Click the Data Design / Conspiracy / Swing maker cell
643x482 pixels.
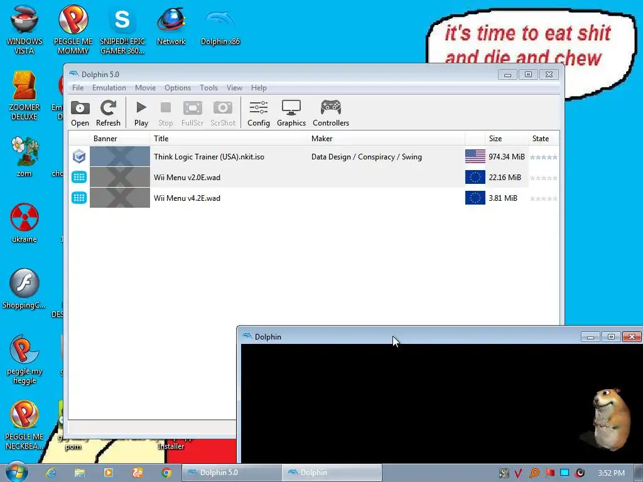pos(367,156)
